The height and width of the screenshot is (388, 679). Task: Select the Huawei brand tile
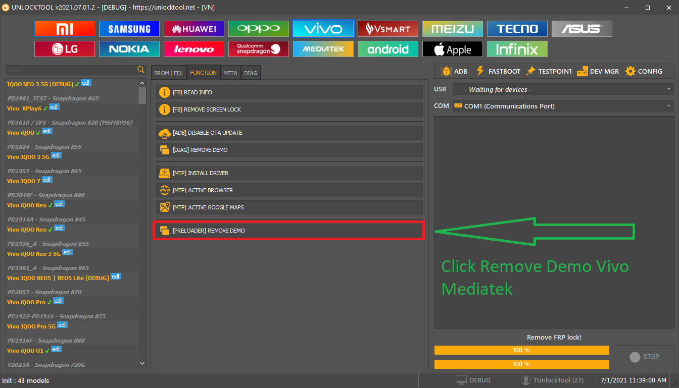pyautogui.click(x=194, y=29)
